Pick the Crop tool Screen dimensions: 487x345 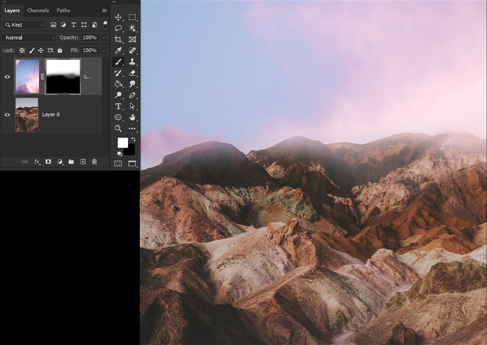(118, 39)
